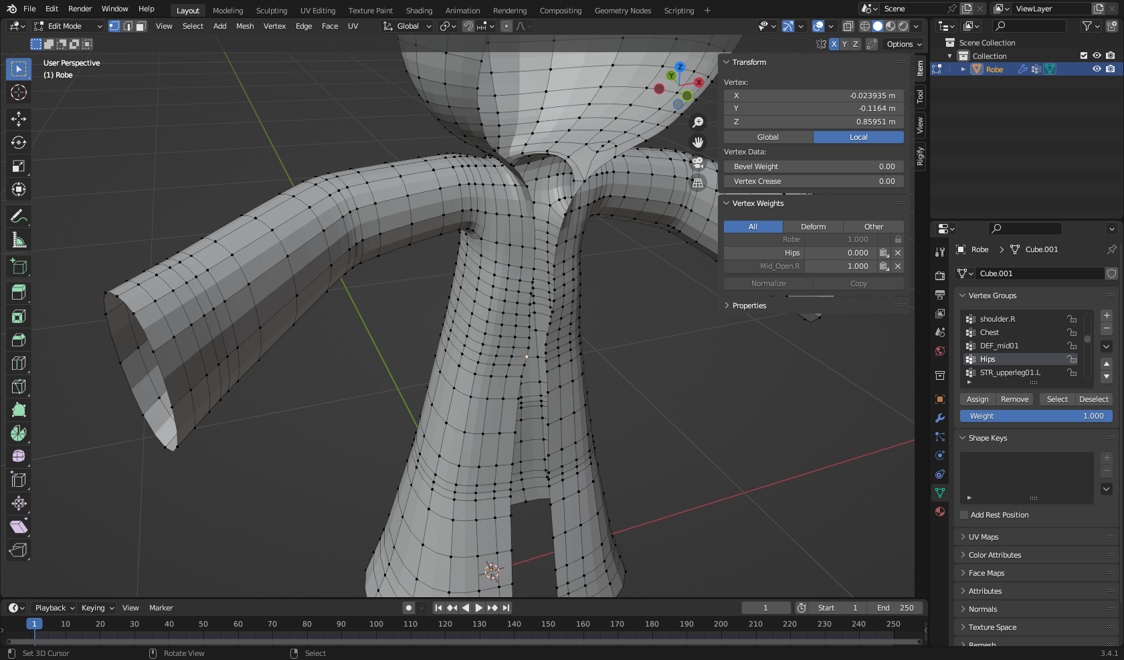Open the Geometry Nodes workspace
Viewport: 1124px width, 660px height.
pyautogui.click(x=622, y=11)
